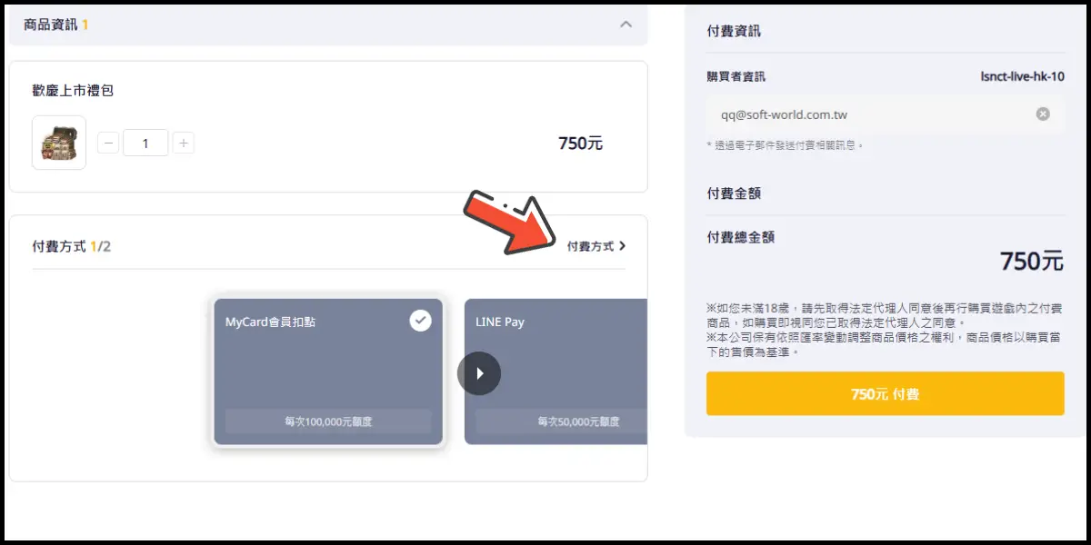1091x545 pixels.
Task: Click the 商品資訊 section header
Action: pyautogui.click(x=328, y=25)
